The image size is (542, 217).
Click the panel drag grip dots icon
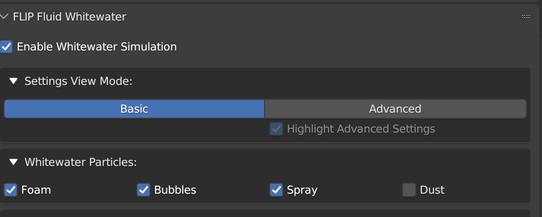pos(526,17)
